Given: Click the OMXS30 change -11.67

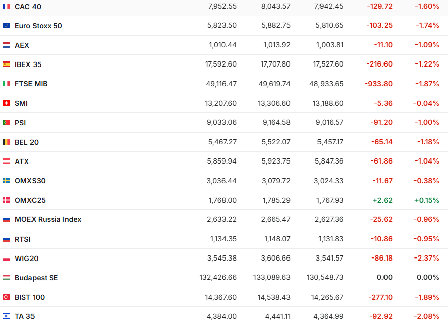Looking at the screenshot, I should [x=382, y=181].
